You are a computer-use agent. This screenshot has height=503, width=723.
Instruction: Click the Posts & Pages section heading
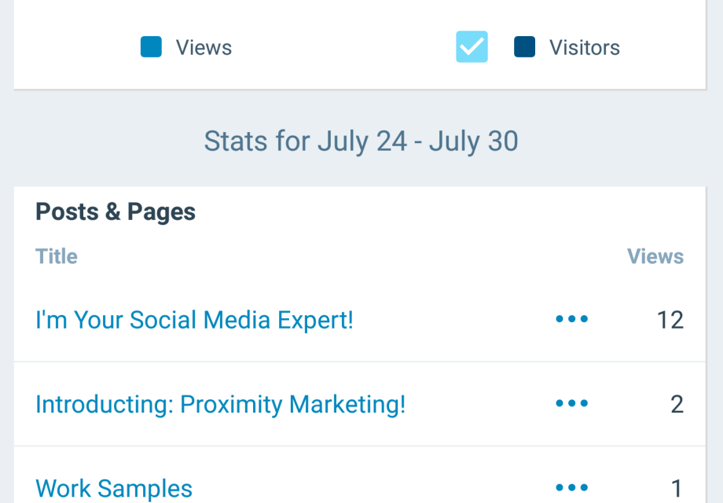pos(116,212)
